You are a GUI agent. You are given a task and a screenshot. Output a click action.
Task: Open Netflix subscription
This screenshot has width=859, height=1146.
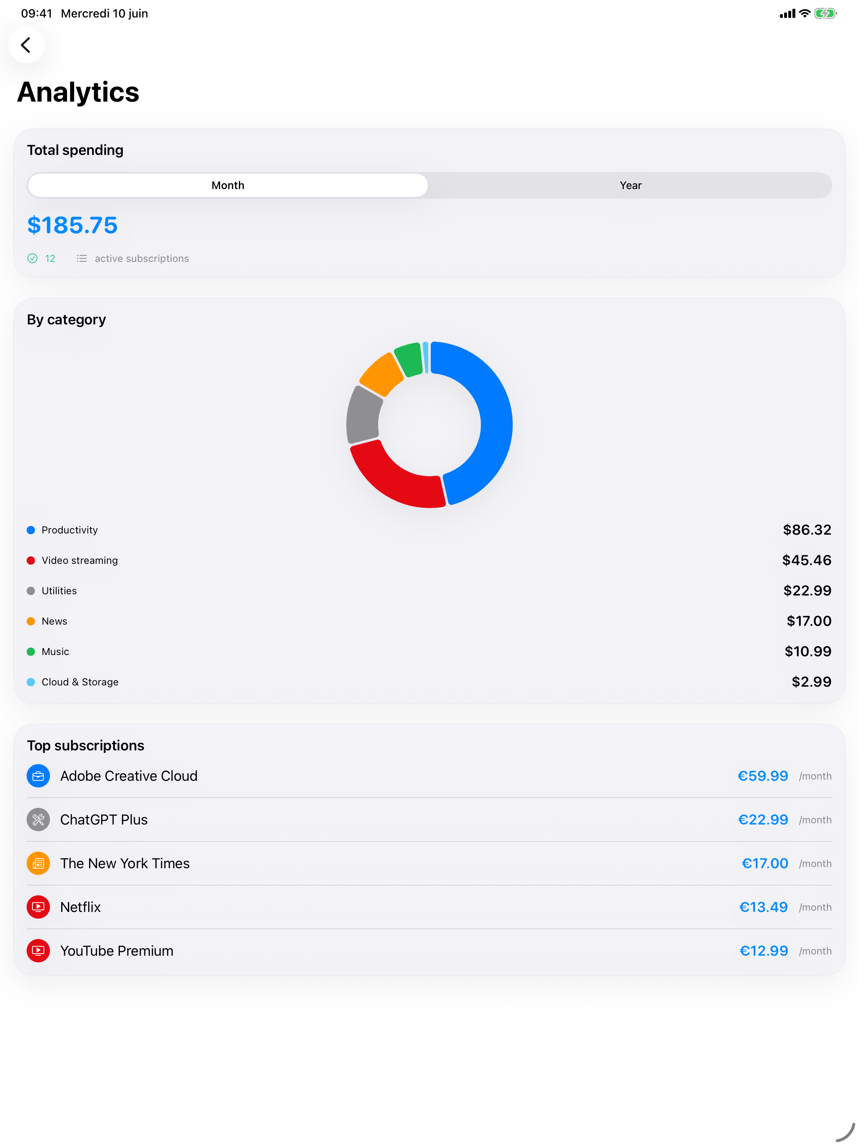point(429,907)
